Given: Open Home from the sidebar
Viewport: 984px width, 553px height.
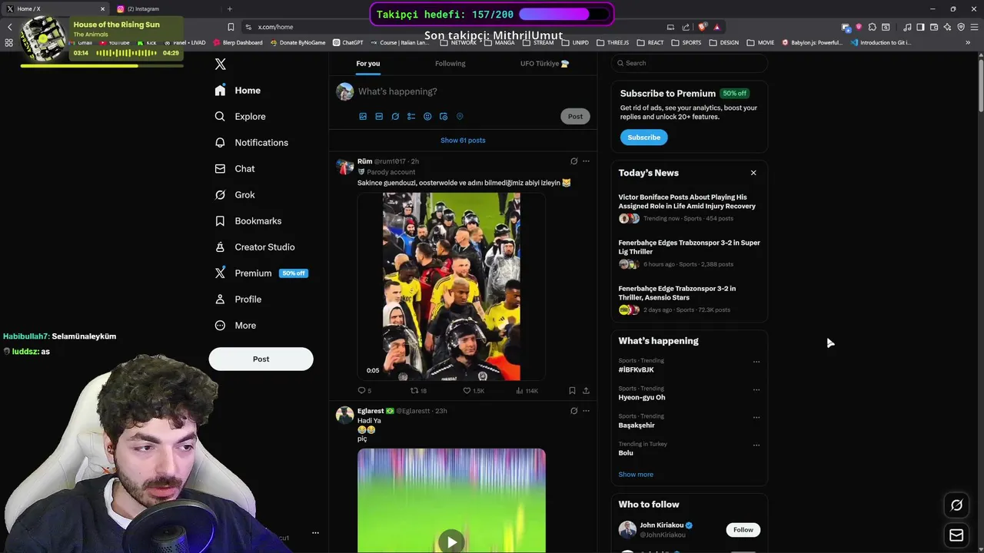Looking at the screenshot, I should (238, 91).
